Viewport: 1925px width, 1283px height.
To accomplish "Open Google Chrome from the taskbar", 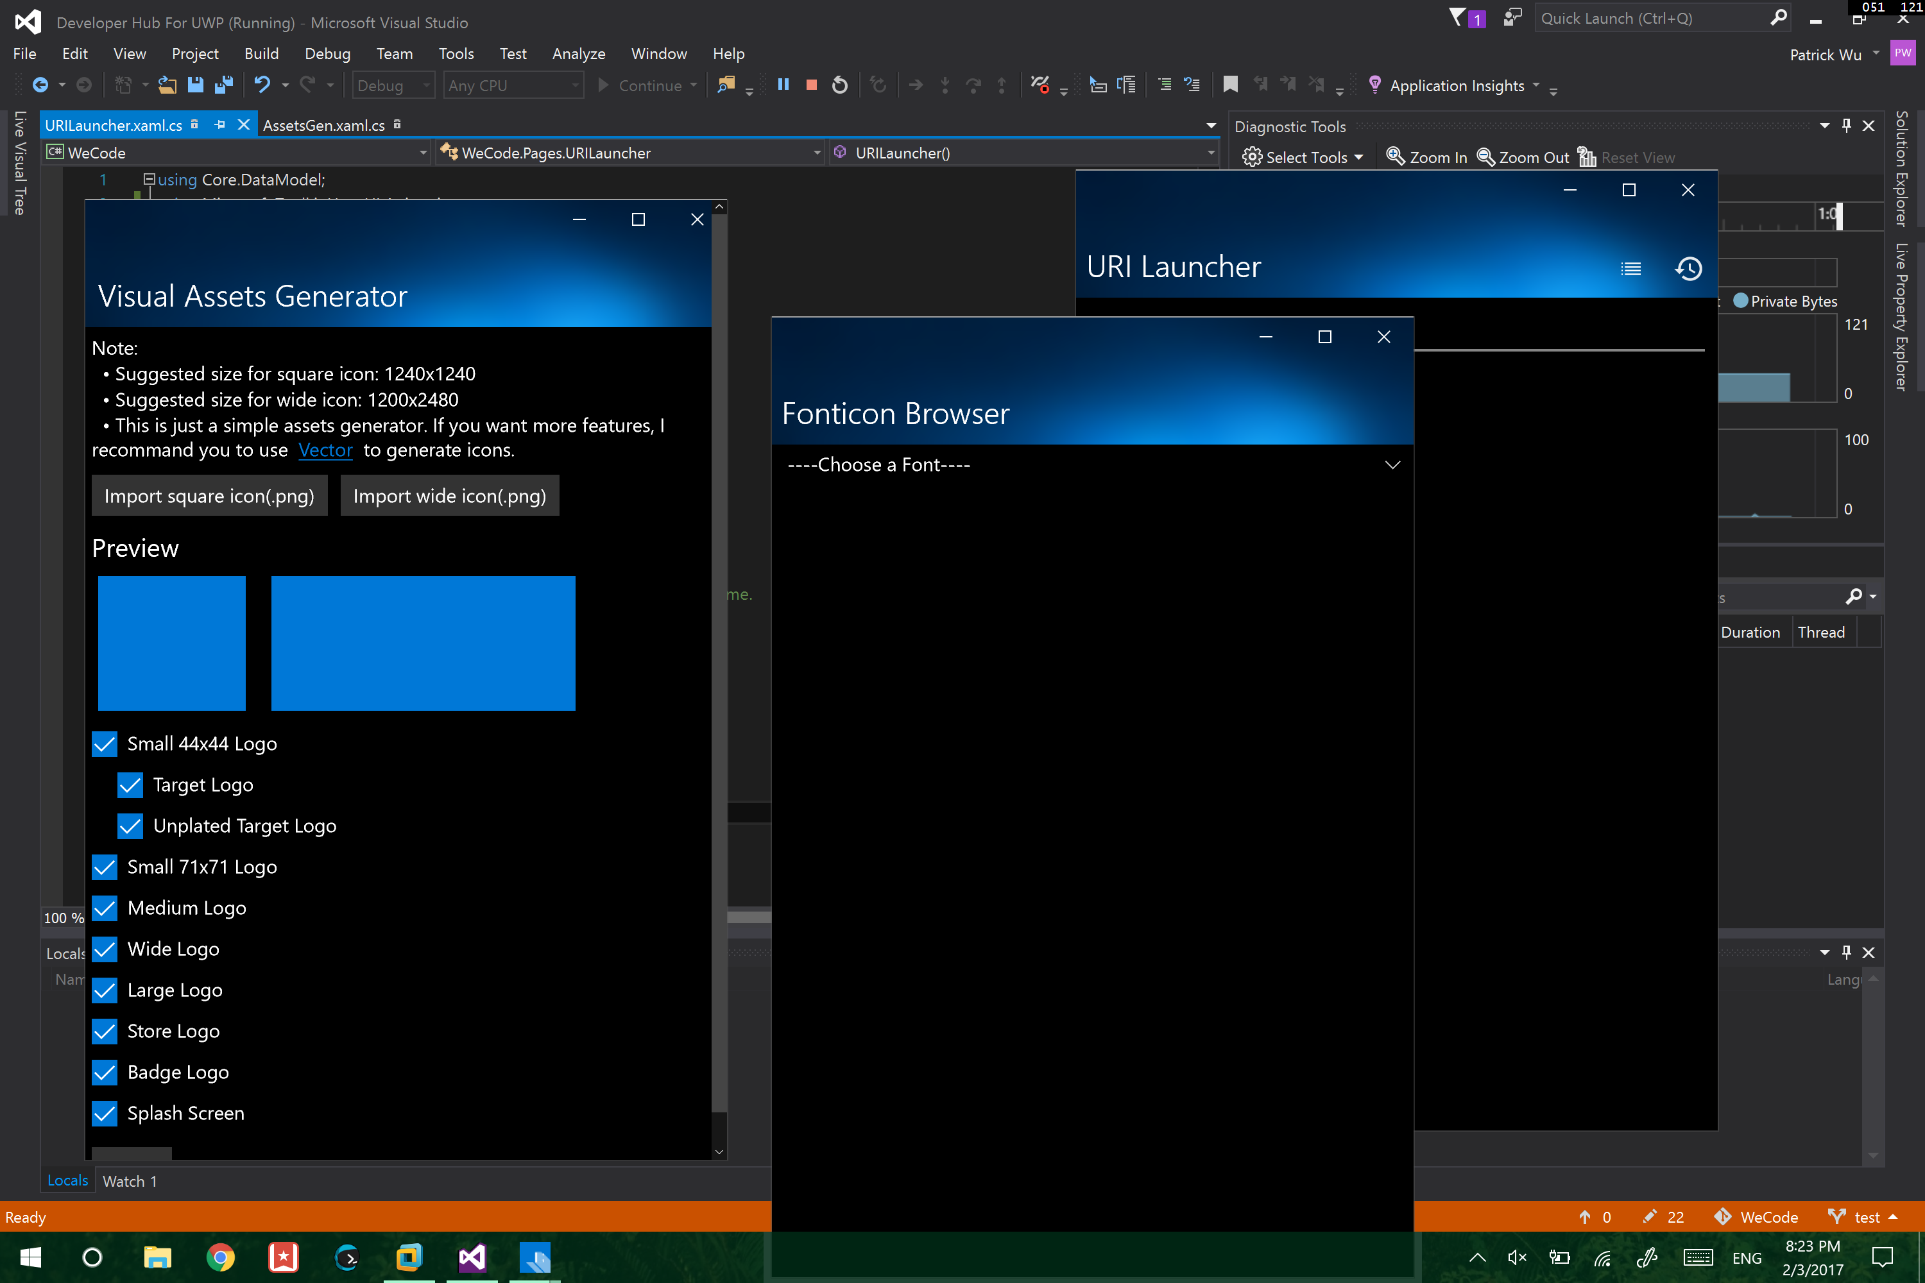I will click(220, 1257).
